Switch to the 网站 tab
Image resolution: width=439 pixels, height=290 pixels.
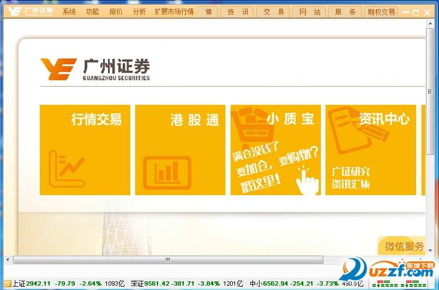pos(309,12)
